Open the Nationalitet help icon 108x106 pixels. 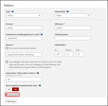pyautogui.click(x=68, y=11)
